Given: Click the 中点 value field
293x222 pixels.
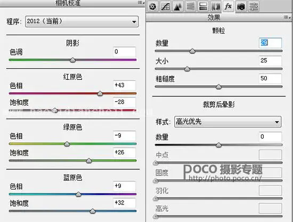Looking at the screenshot, I should pos(270,155).
